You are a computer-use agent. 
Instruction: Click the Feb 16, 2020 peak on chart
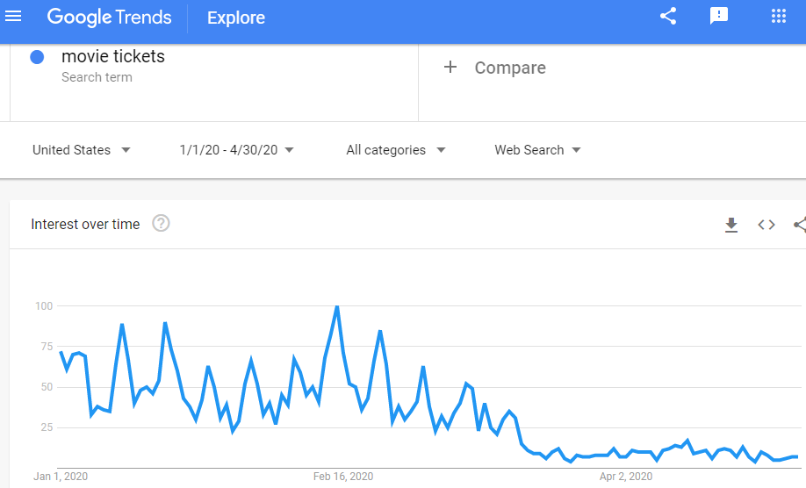point(337,306)
